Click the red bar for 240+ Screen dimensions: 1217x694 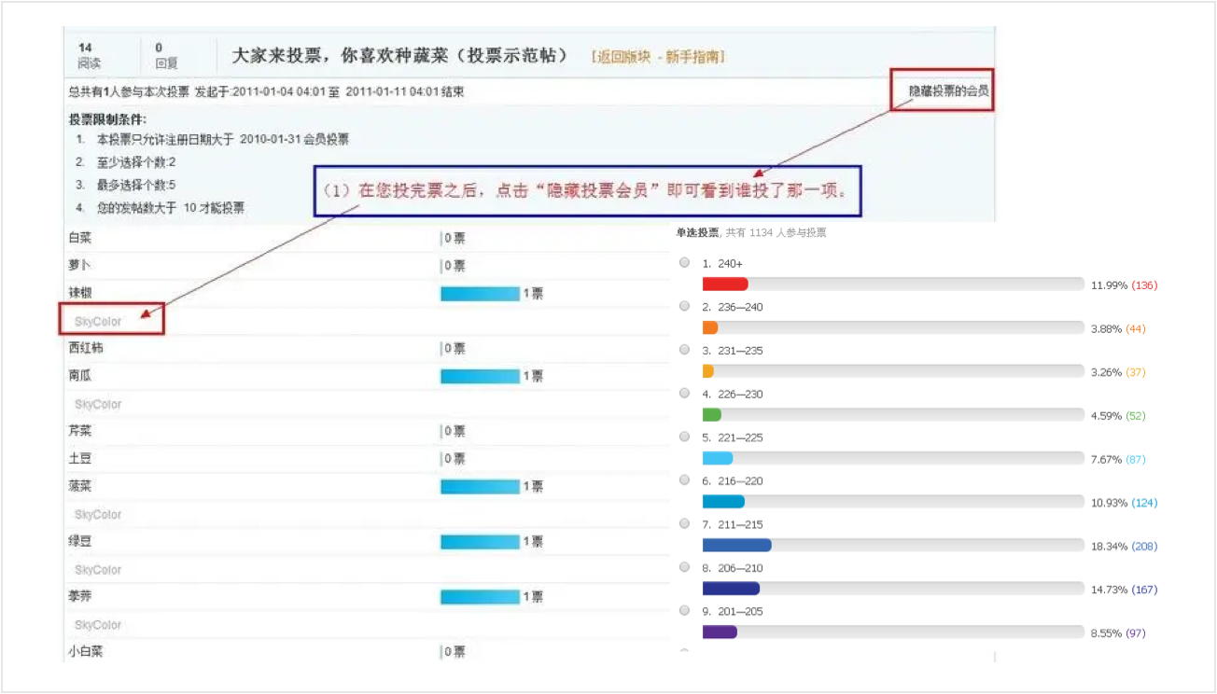point(725,285)
